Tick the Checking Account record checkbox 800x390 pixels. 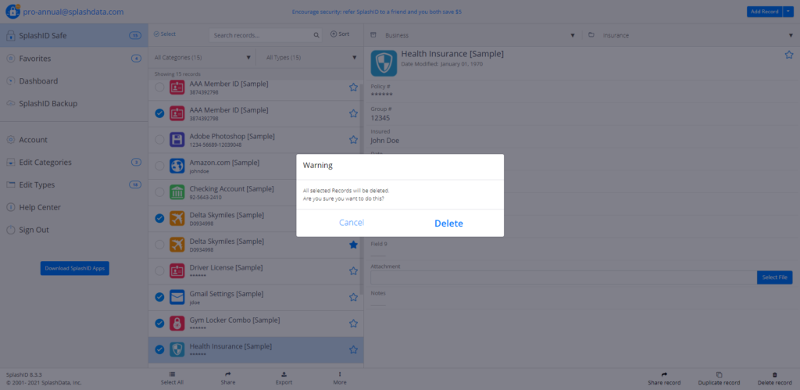click(159, 192)
